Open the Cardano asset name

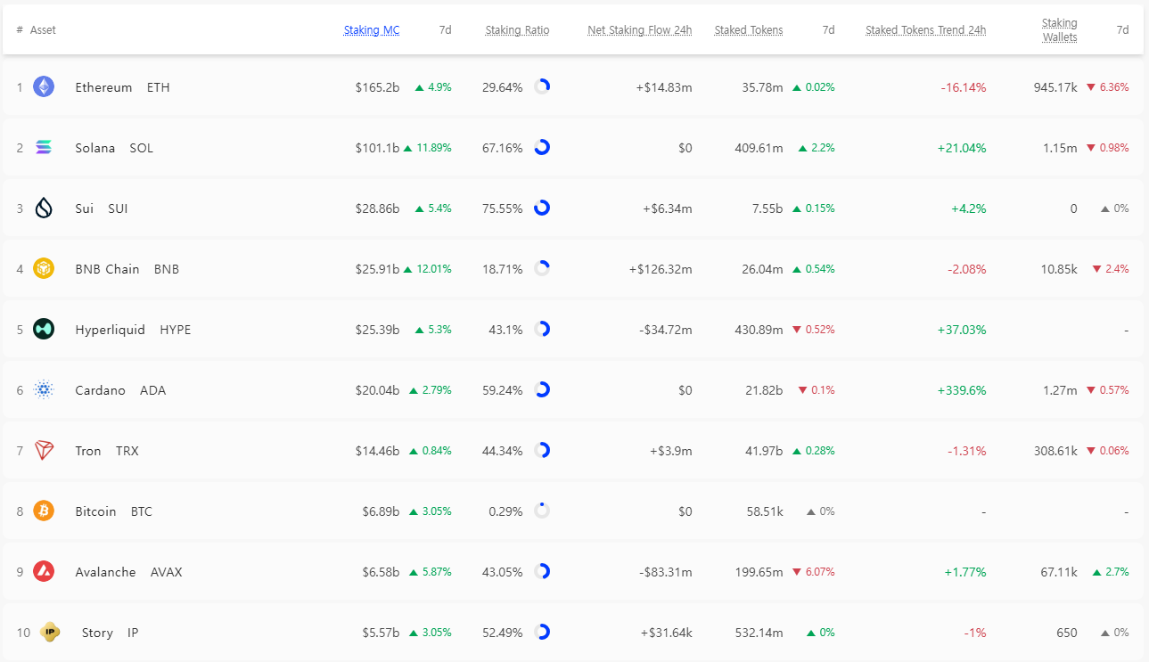[101, 390]
